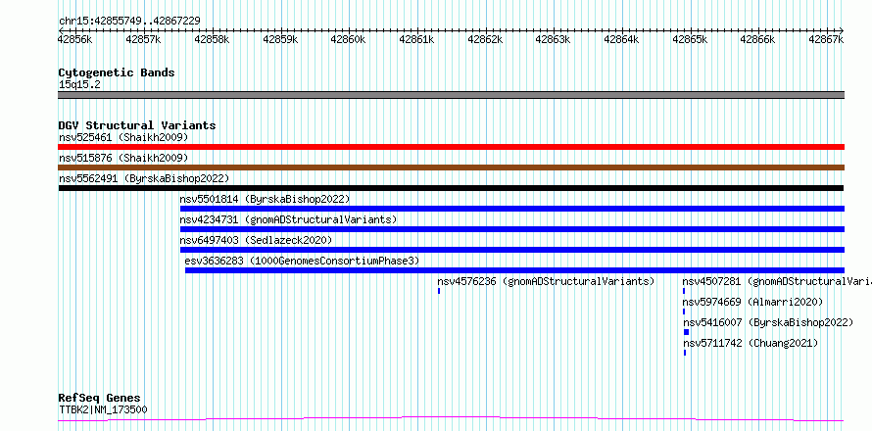Click the 42860k ruler tick label
The image size is (872, 431).
coord(348,39)
